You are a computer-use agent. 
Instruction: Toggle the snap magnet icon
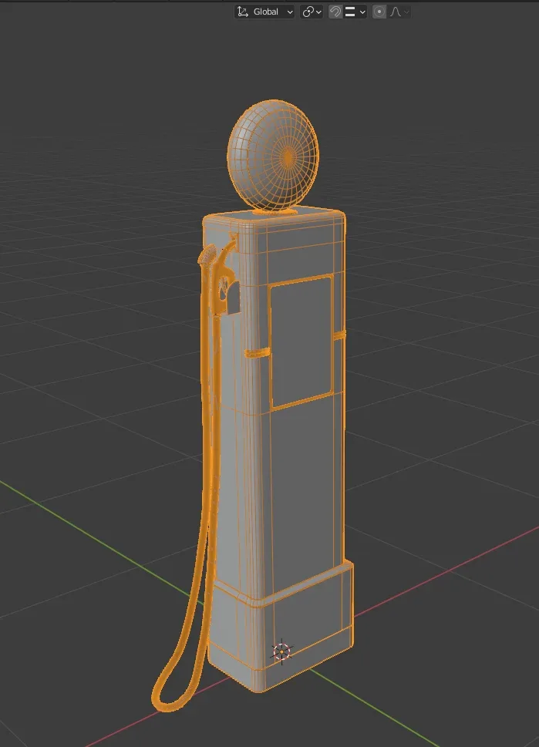335,12
